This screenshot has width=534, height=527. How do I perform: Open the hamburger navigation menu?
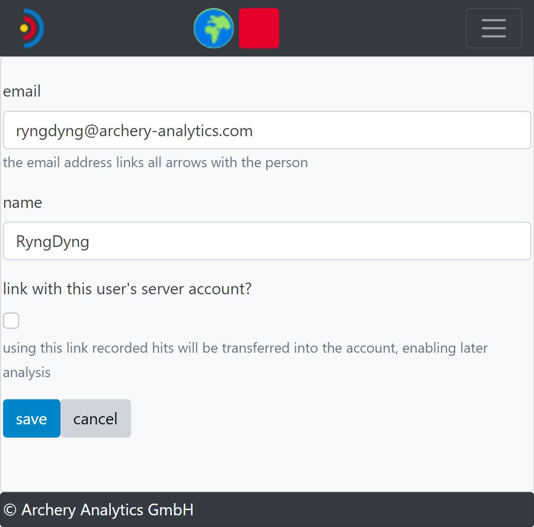[x=493, y=28]
